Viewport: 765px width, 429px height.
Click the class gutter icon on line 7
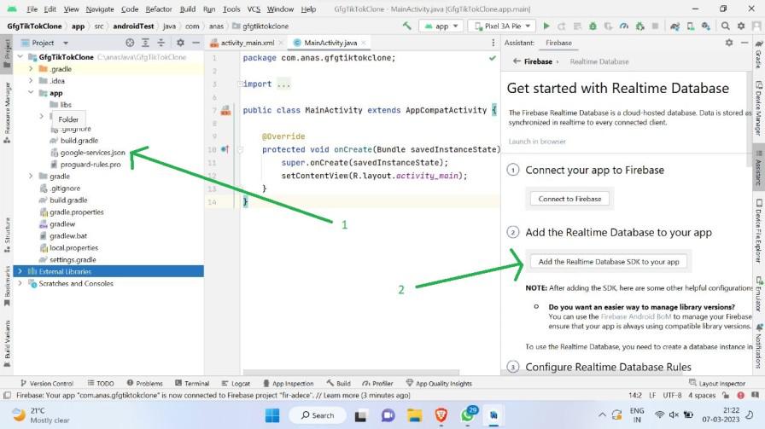(226, 110)
